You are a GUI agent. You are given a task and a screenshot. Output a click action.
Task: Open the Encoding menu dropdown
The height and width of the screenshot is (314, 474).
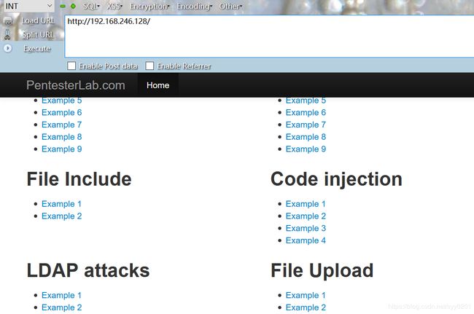click(x=195, y=7)
